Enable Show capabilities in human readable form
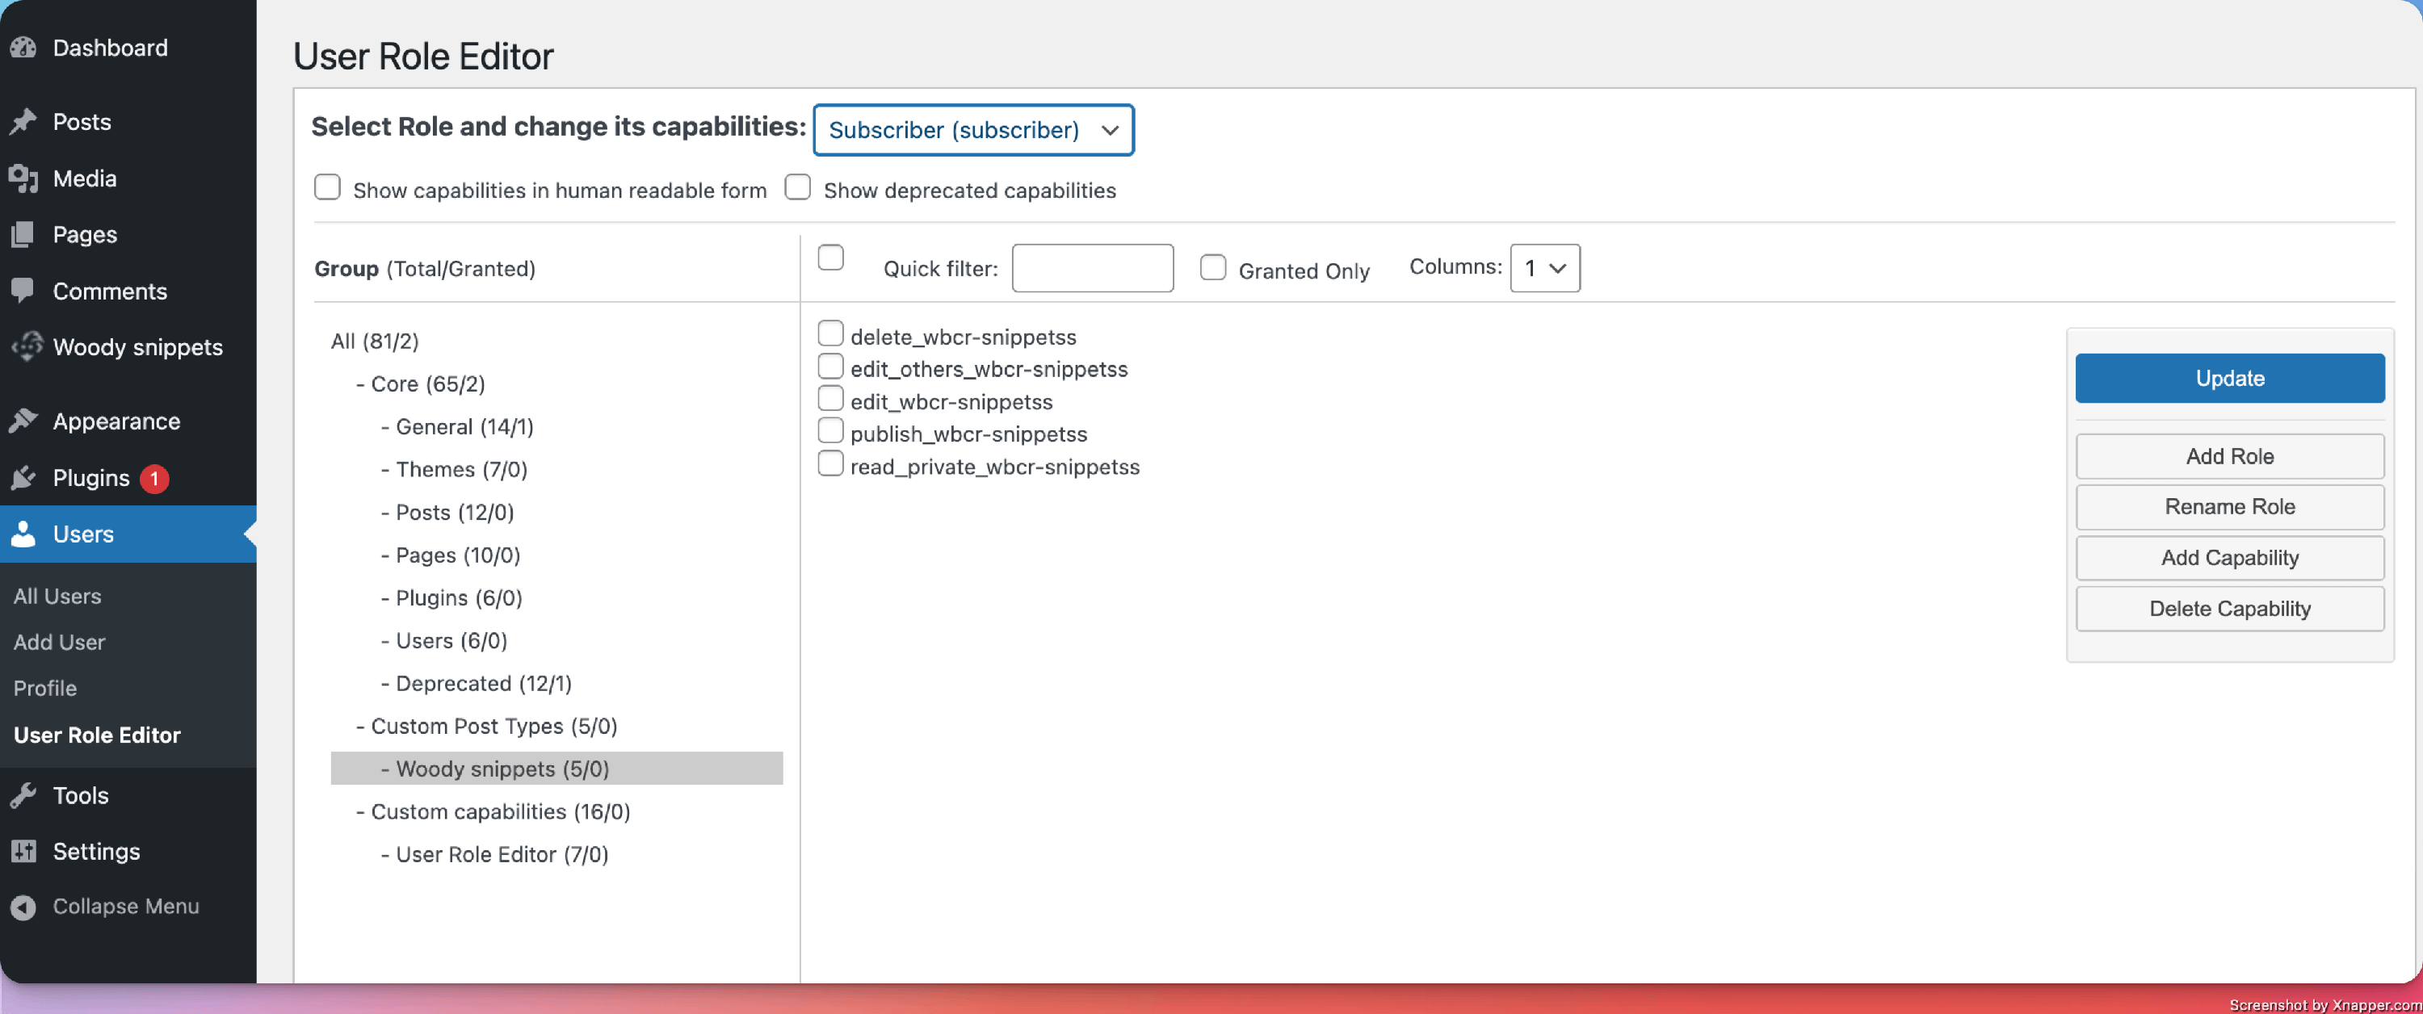The height and width of the screenshot is (1014, 2423). [x=327, y=187]
